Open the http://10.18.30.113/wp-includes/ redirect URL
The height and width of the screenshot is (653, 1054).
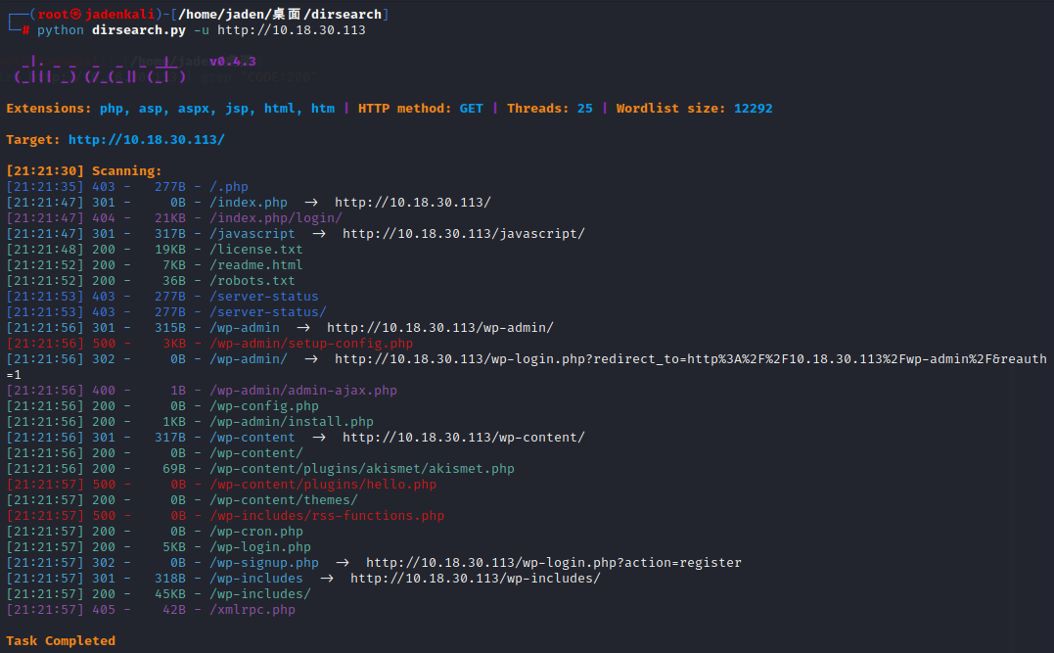pos(475,579)
